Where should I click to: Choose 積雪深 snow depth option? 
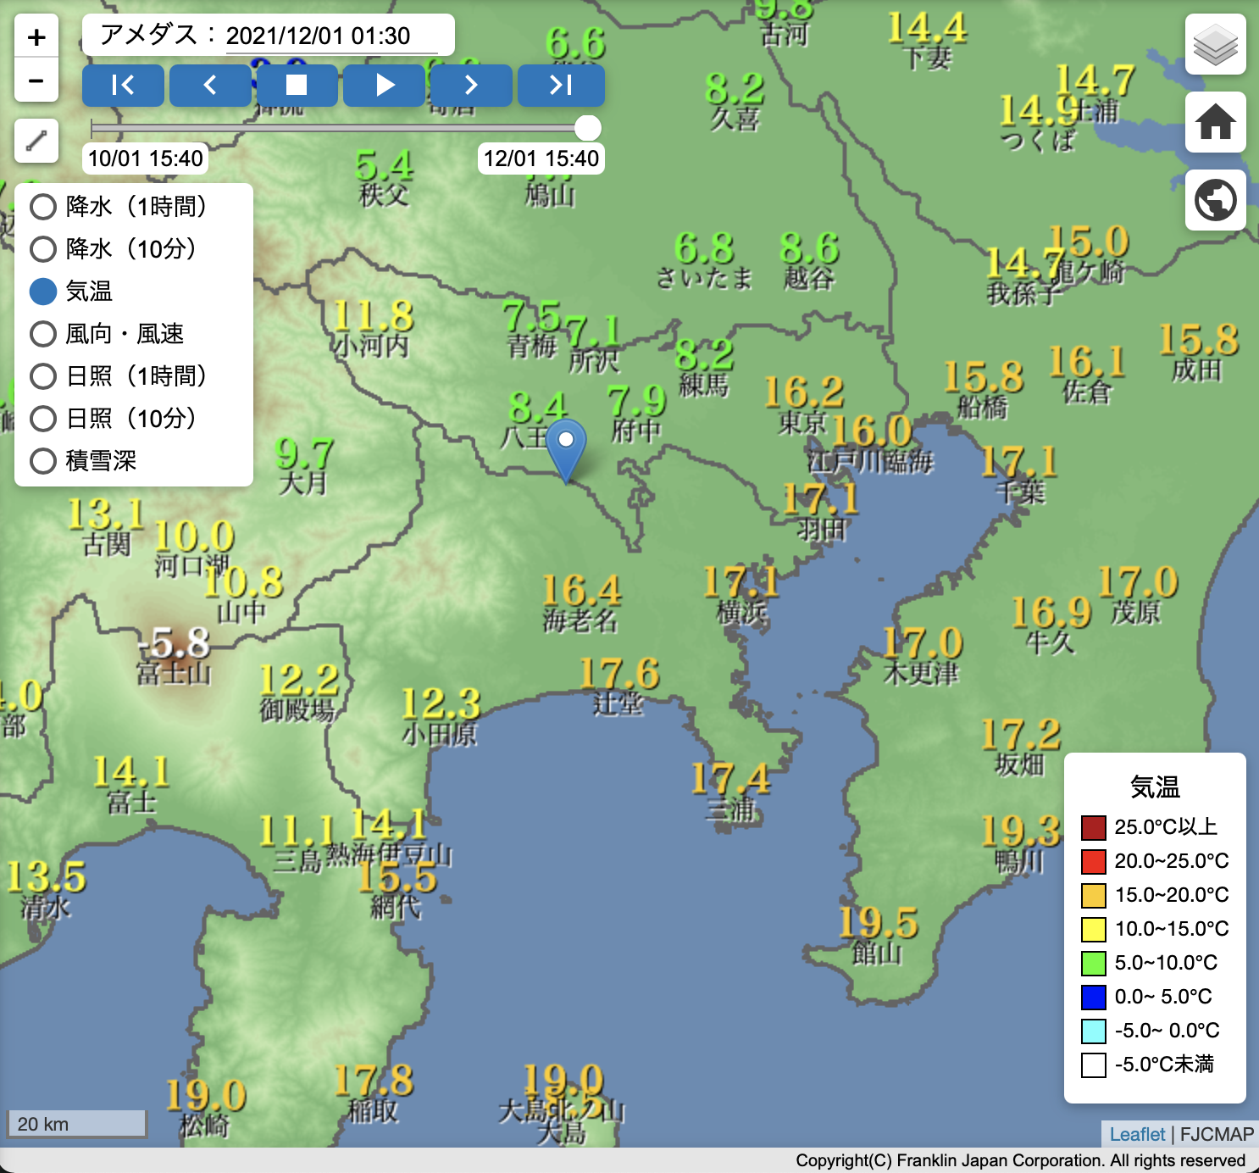click(43, 461)
